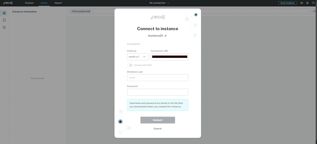This screenshot has width=317, height=144.
Task: Open the database information sidebar icon
Action: coord(4,13)
